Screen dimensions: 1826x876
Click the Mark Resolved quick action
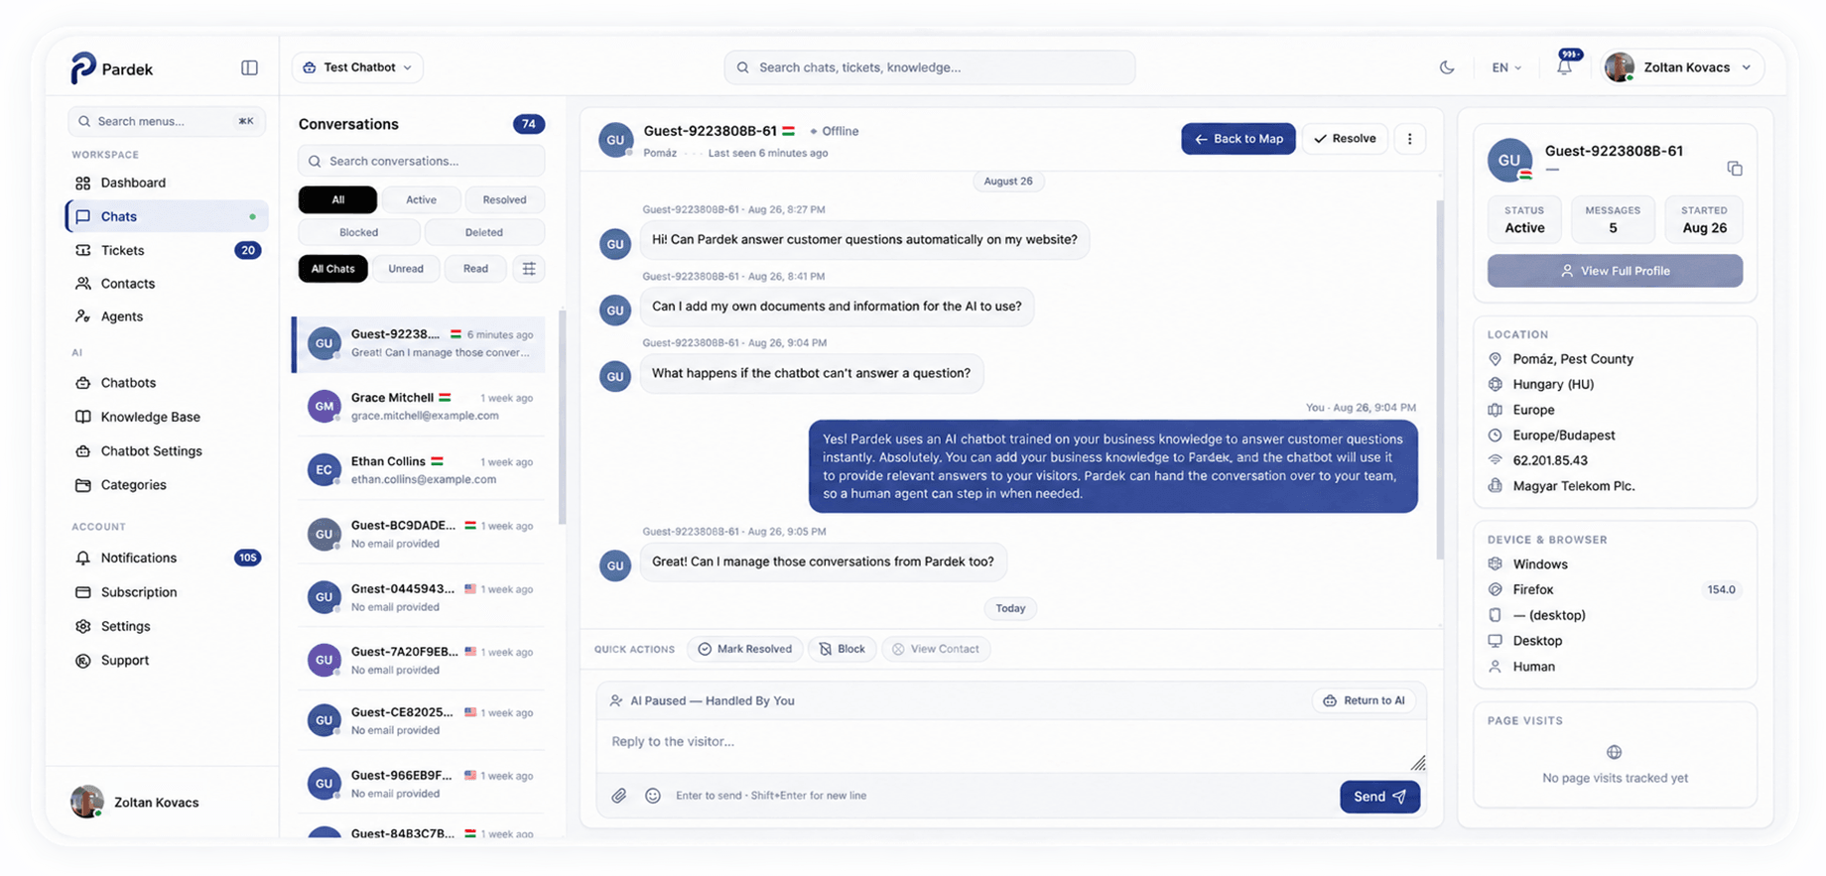coord(745,649)
